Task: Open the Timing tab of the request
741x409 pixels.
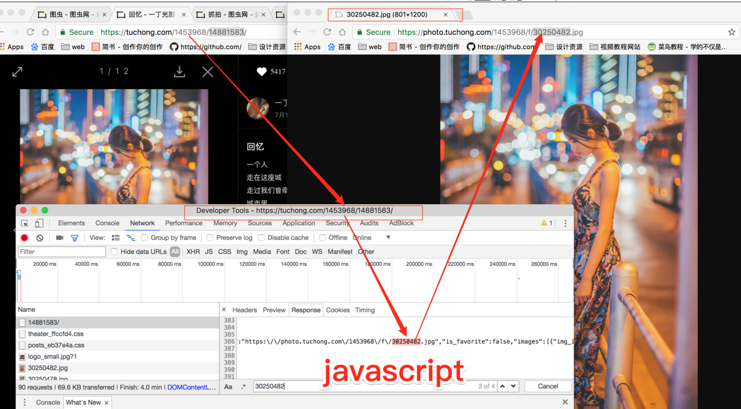Action: click(365, 310)
